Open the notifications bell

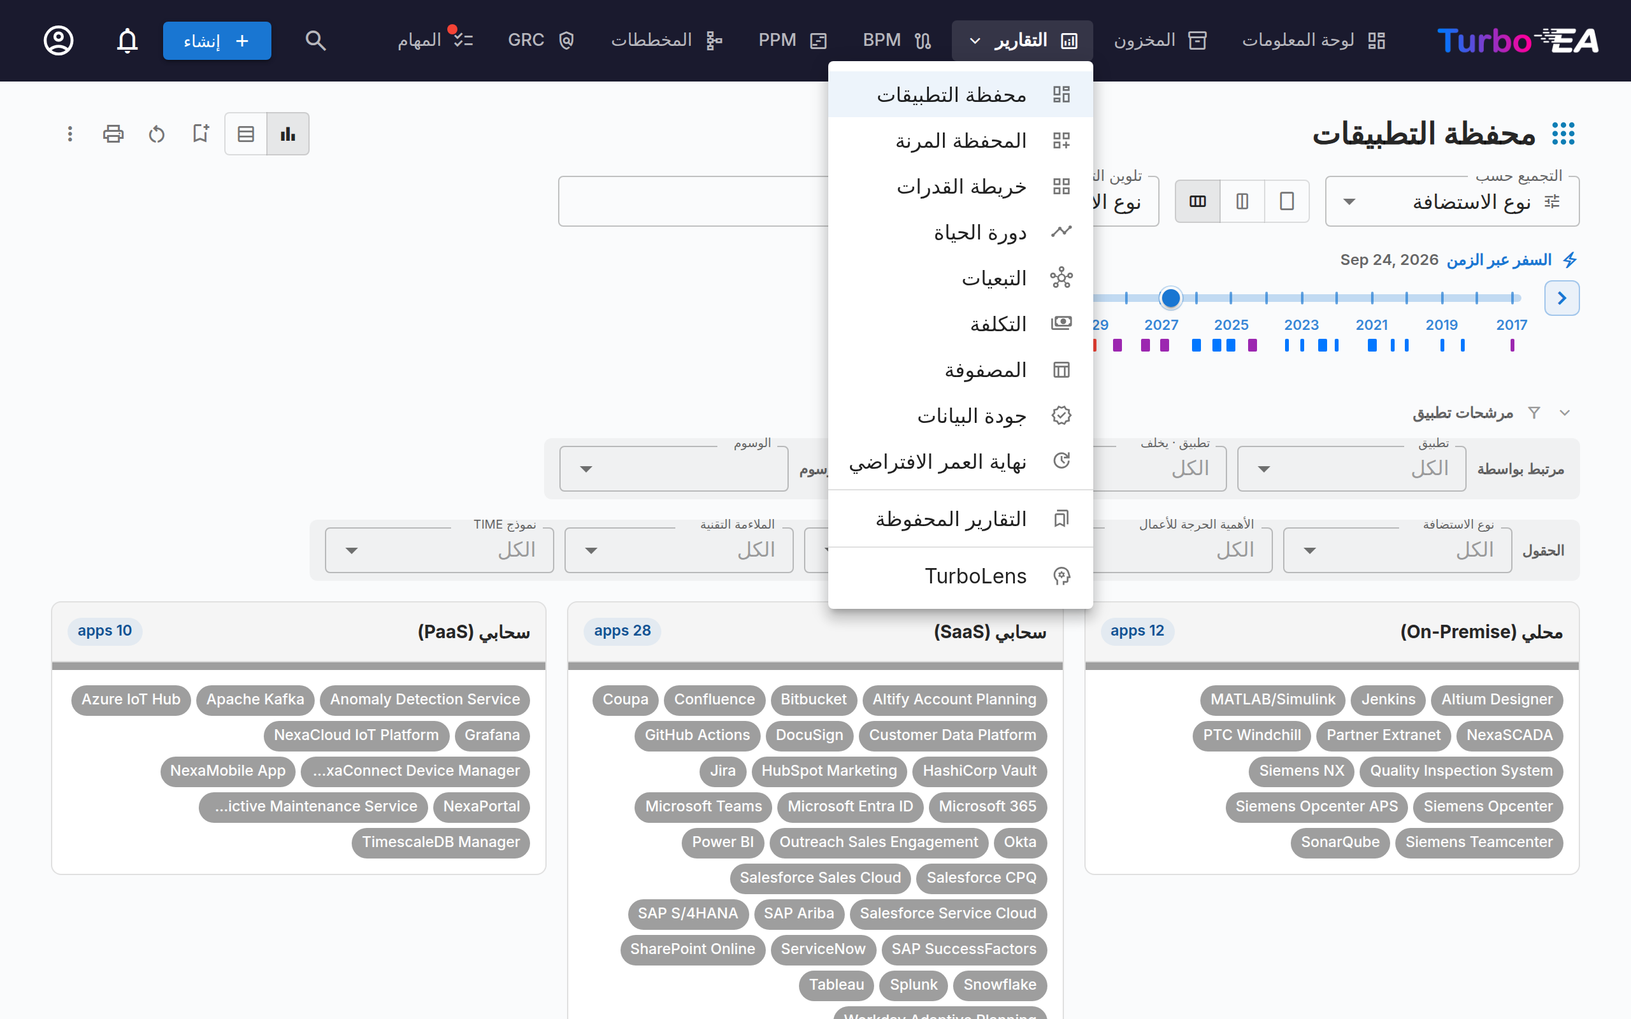click(127, 40)
